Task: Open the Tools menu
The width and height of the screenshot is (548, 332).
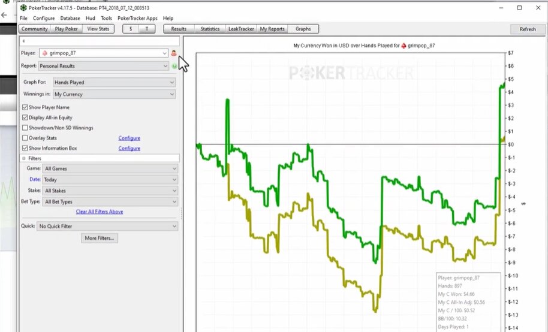Action: pos(106,18)
